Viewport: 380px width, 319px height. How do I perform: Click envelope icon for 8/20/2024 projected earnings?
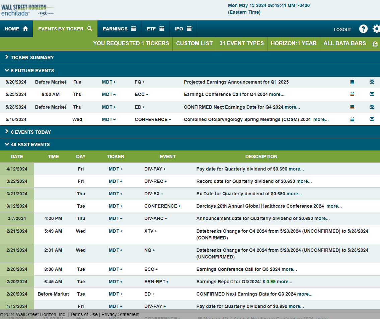click(372, 82)
